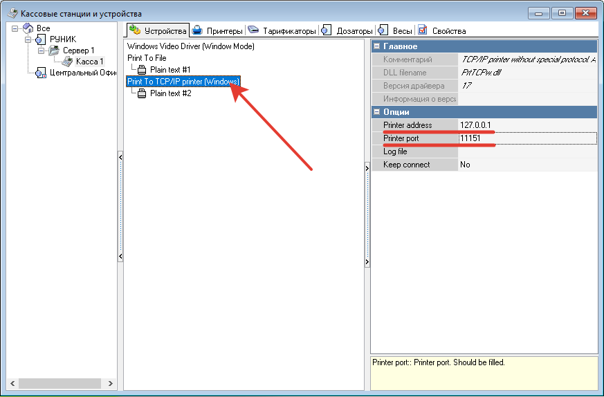Collapse the Все root tree node
Image resolution: width=604 pixels, height=397 pixels.
(15, 28)
